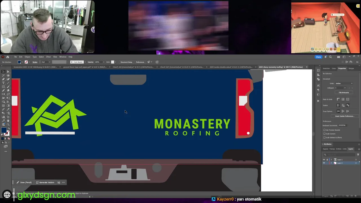Screen dimensions: 361x203
Task: Open stroke color dropdown arrow
Action: pyautogui.click(x=29, y=62)
